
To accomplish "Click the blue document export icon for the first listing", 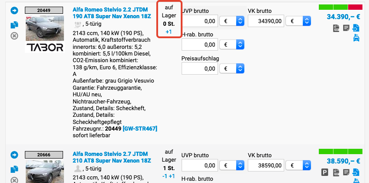I will click(356, 28).
